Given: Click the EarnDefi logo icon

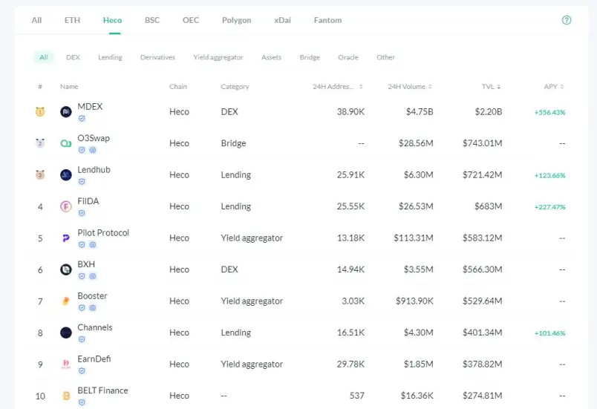Looking at the screenshot, I should pyautogui.click(x=66, y=364).
